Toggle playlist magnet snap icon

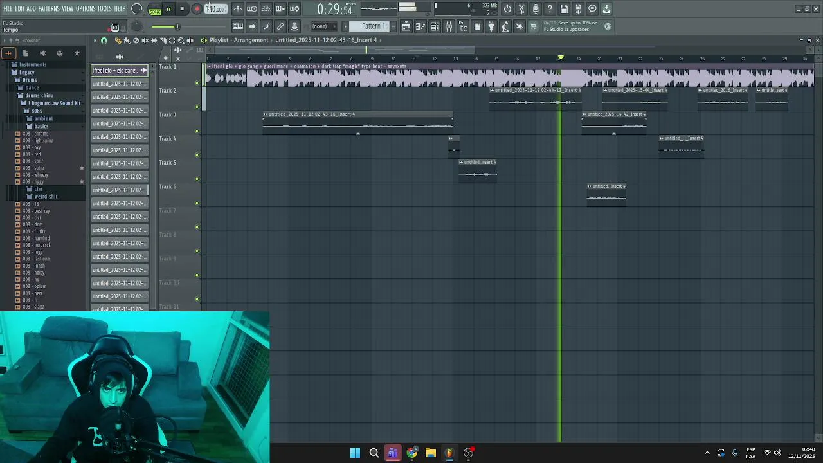point(104,40)
